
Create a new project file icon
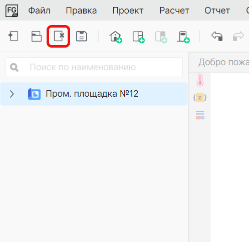click(x=13, y=36)
